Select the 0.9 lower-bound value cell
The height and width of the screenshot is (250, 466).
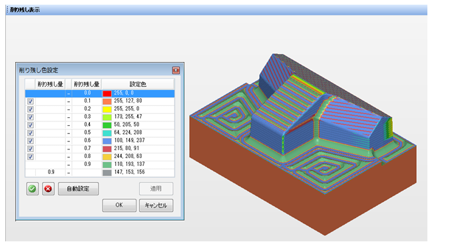50,172
